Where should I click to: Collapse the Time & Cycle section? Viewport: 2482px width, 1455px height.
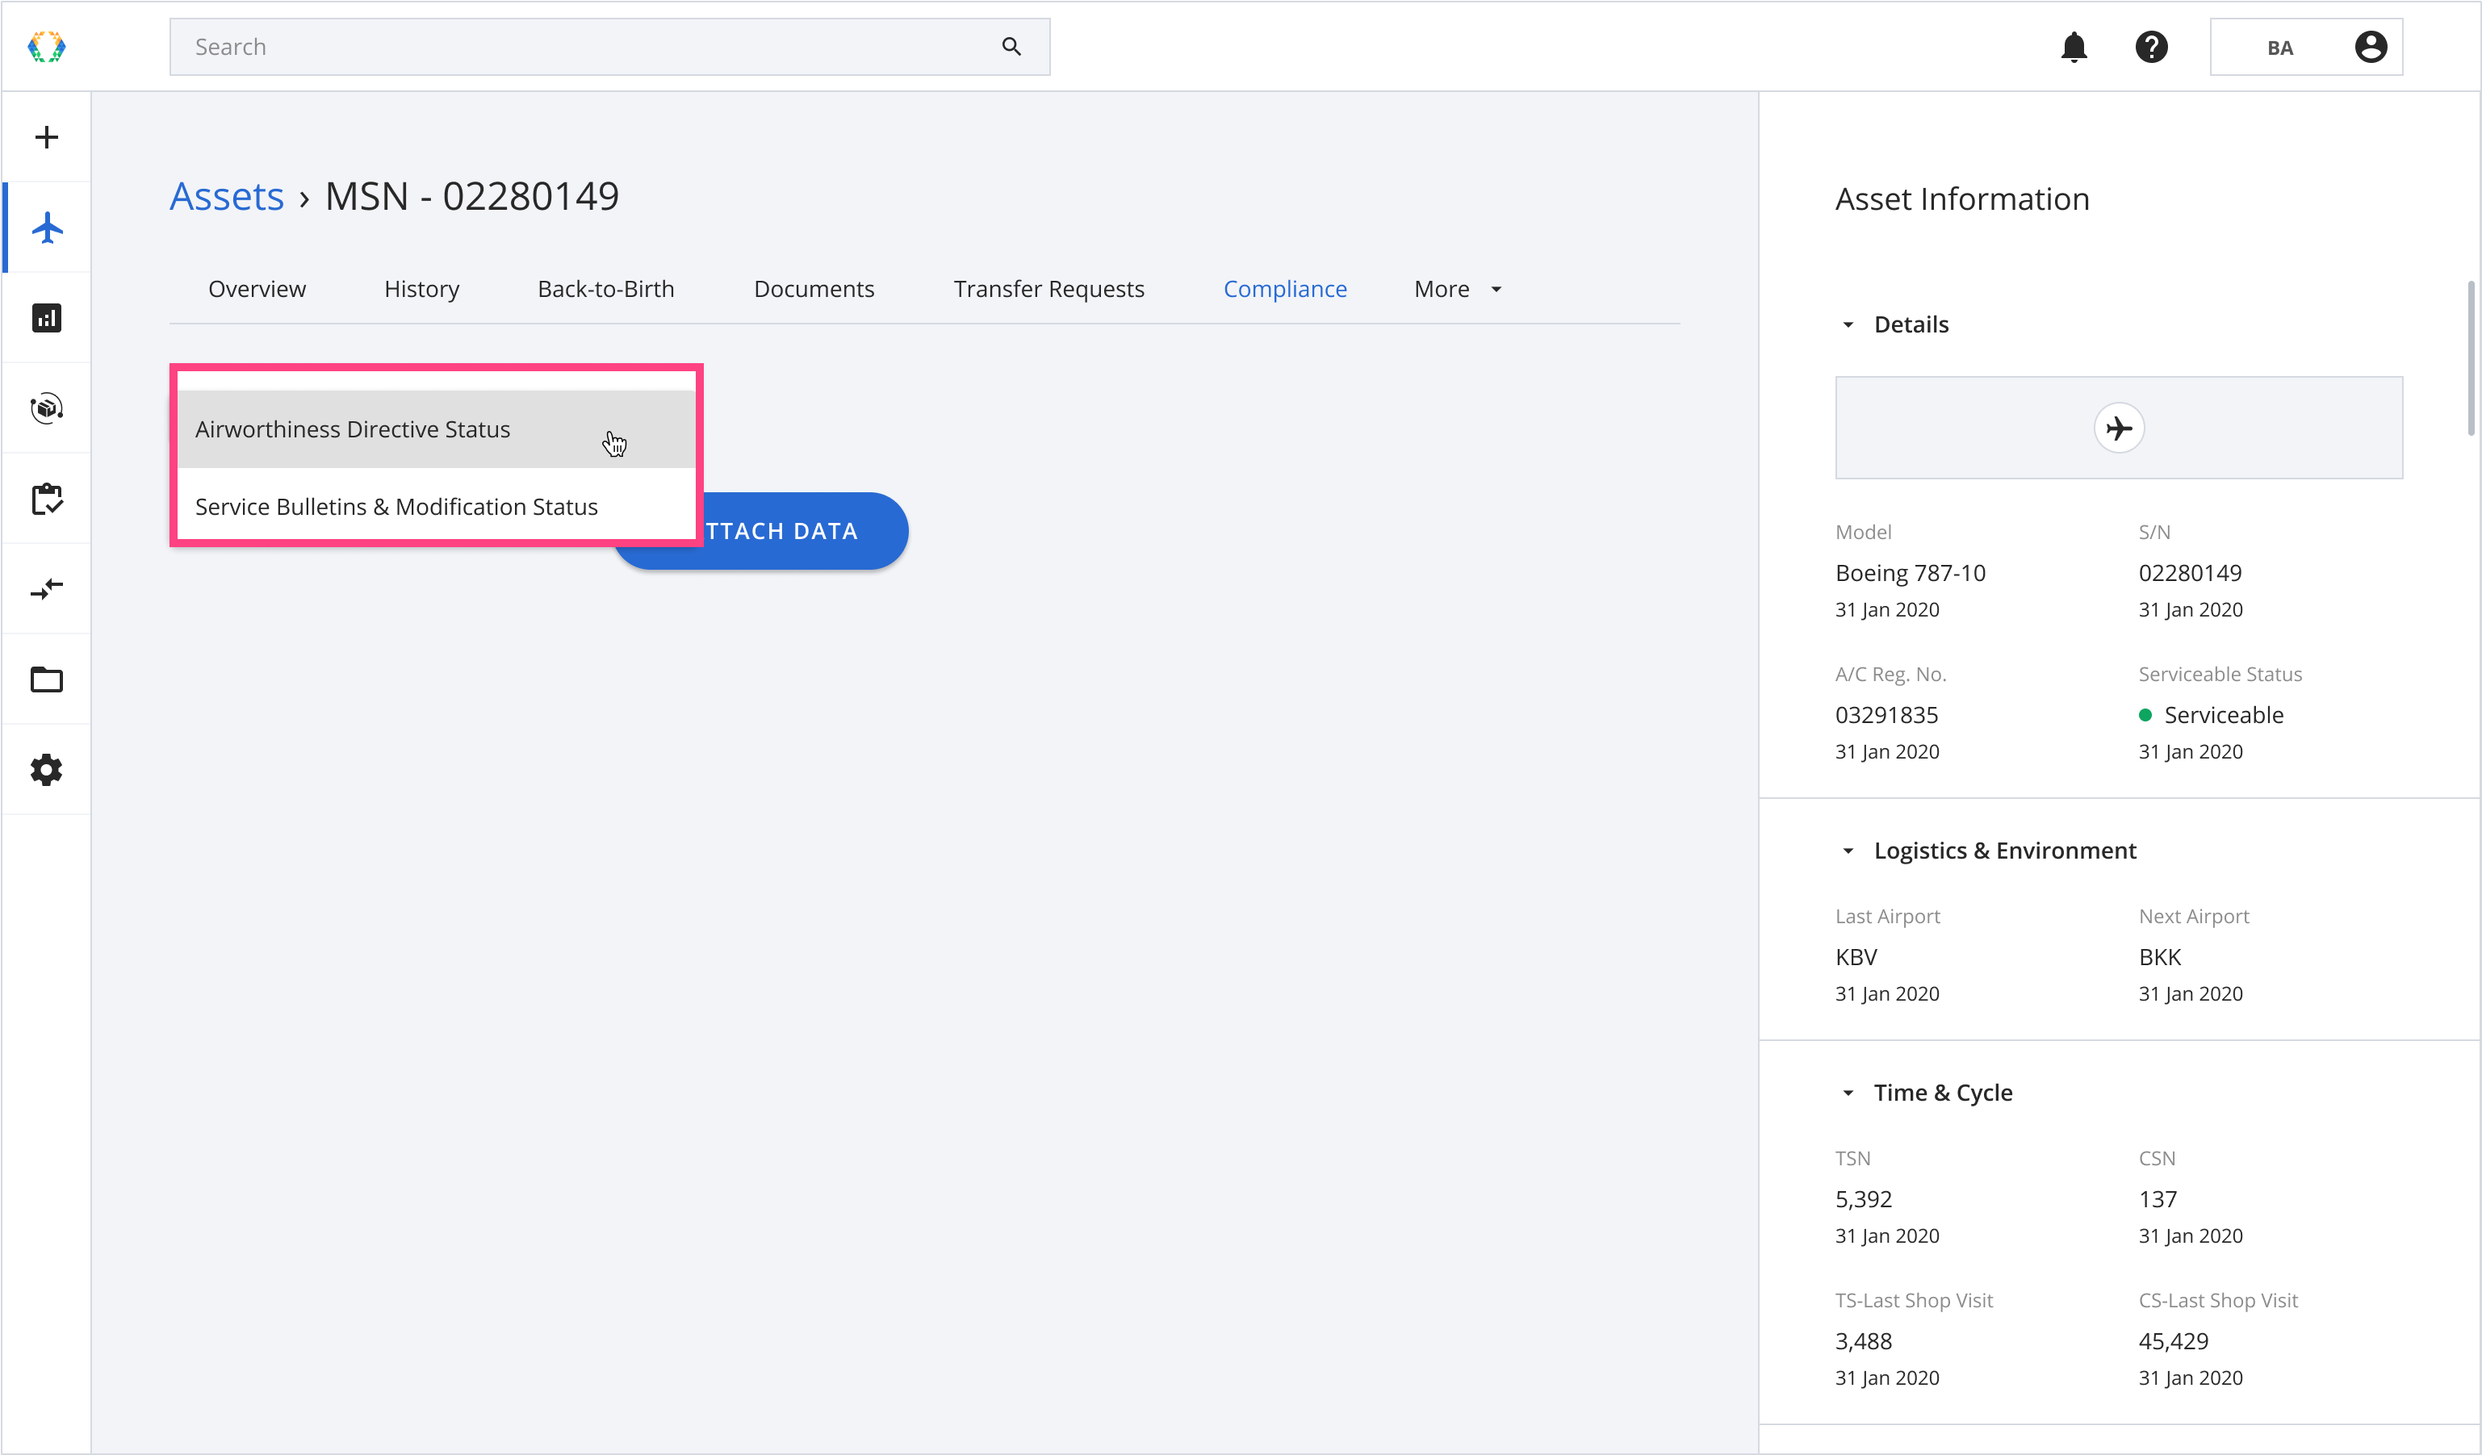(x=1847, y=1092)
